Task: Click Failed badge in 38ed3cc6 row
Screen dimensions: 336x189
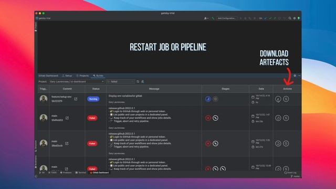Action: pyautogui.click(x=92, y=143)
